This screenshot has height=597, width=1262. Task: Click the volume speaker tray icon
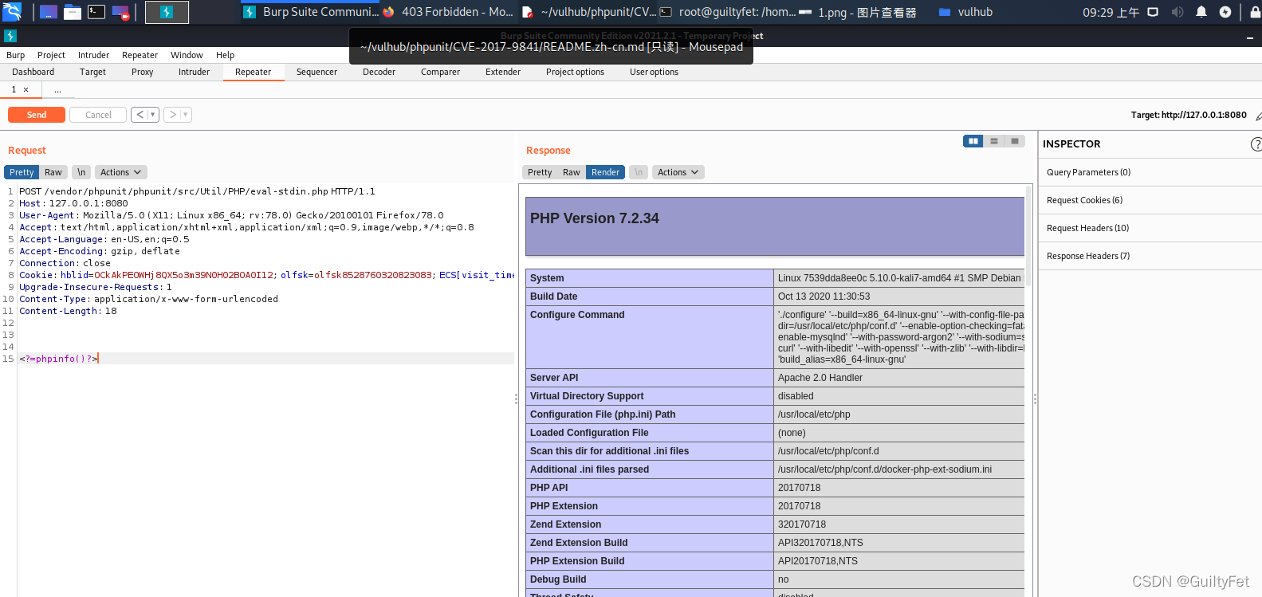pos(1177,12)
